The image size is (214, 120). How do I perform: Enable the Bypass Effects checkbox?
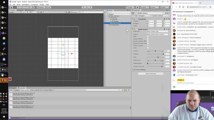click(x=148, y=39)
